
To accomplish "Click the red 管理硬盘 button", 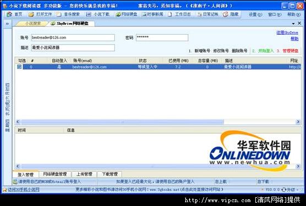I will point(291,51).
